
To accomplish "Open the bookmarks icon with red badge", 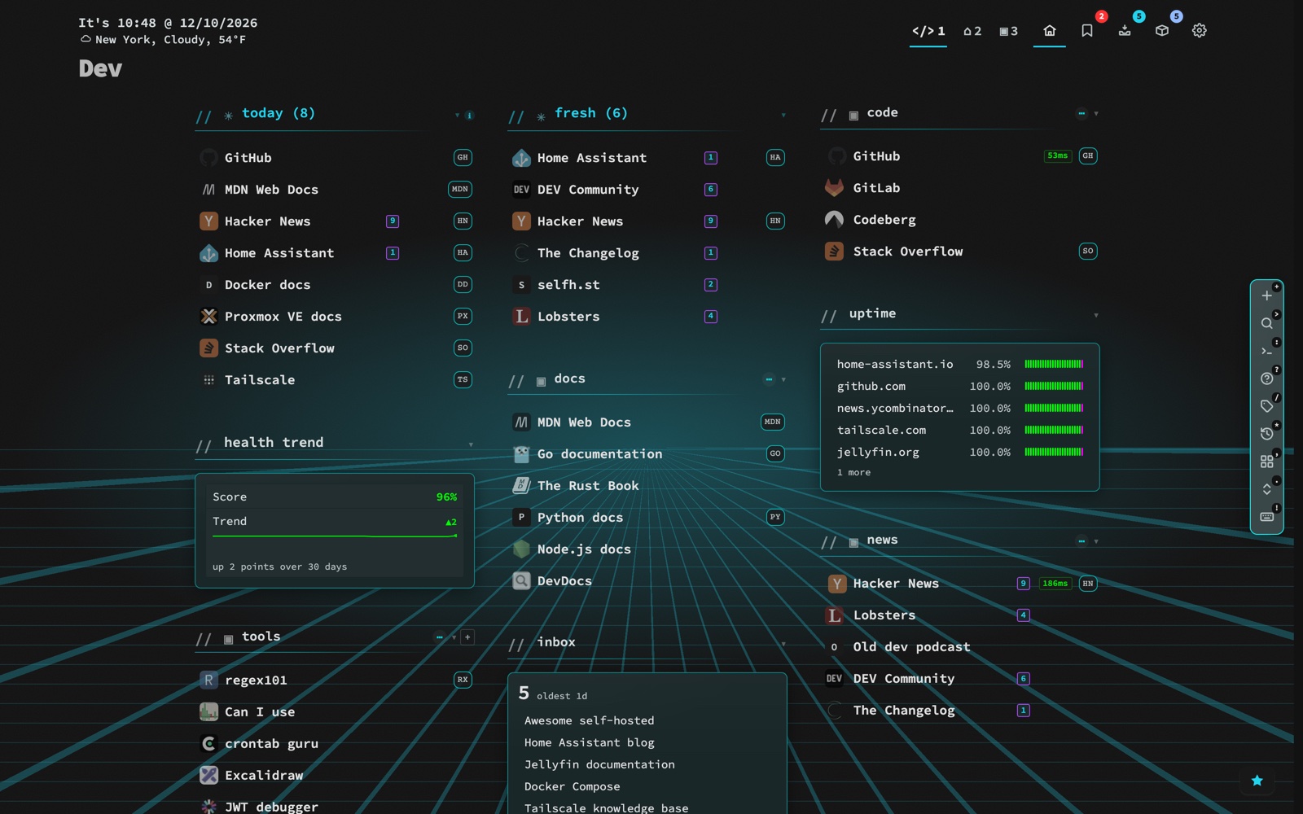I will point(1087,31).
